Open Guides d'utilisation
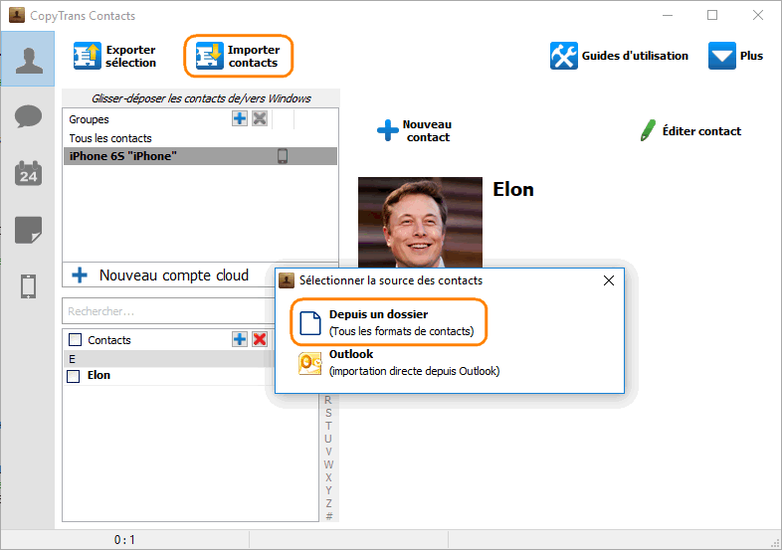Viewport: 782px width, 550px height. (619, 56)
